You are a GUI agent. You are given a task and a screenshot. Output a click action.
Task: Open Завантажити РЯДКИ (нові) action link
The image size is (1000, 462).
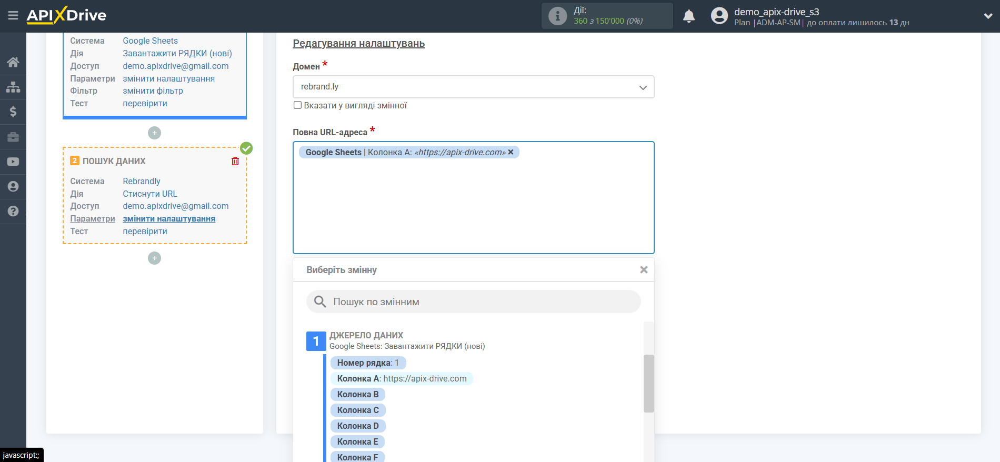click(177, 53)
